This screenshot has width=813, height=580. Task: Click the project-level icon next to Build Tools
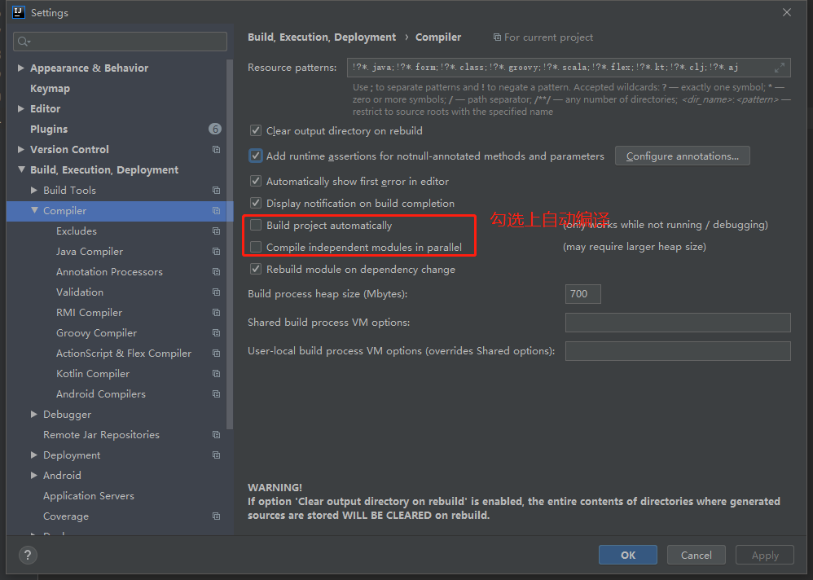pos(216,191)
